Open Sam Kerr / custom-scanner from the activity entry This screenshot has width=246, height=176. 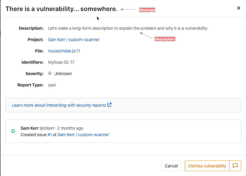click(x=83, y=135)
